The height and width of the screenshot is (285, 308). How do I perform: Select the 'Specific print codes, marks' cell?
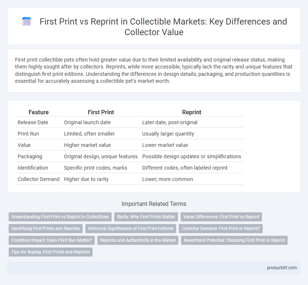coord(101,168)
